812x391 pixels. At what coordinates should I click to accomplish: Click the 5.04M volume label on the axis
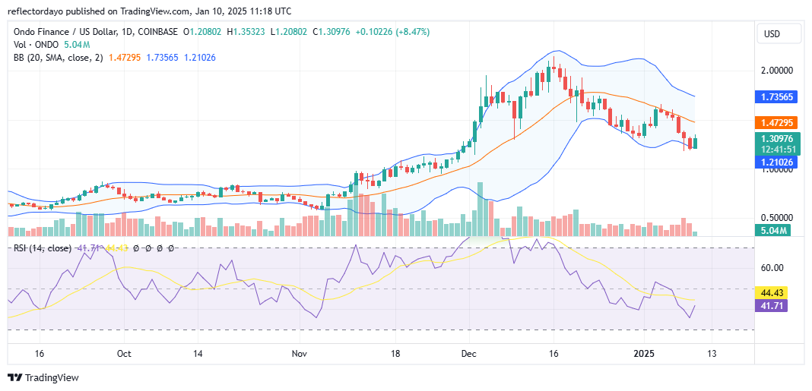(x=773, y=231)
